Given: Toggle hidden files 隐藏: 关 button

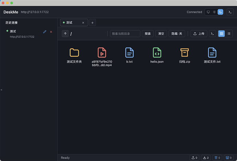Looking at the screenshot, I should 177,34.
